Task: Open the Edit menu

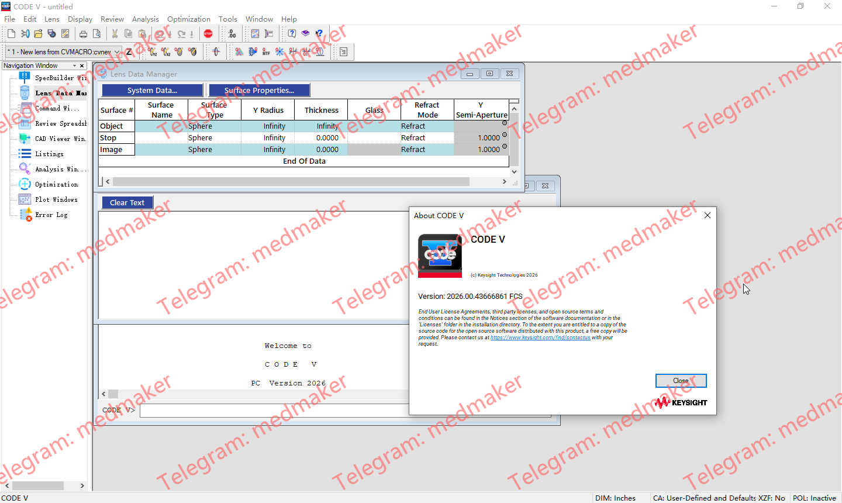Action: (30, 19)
